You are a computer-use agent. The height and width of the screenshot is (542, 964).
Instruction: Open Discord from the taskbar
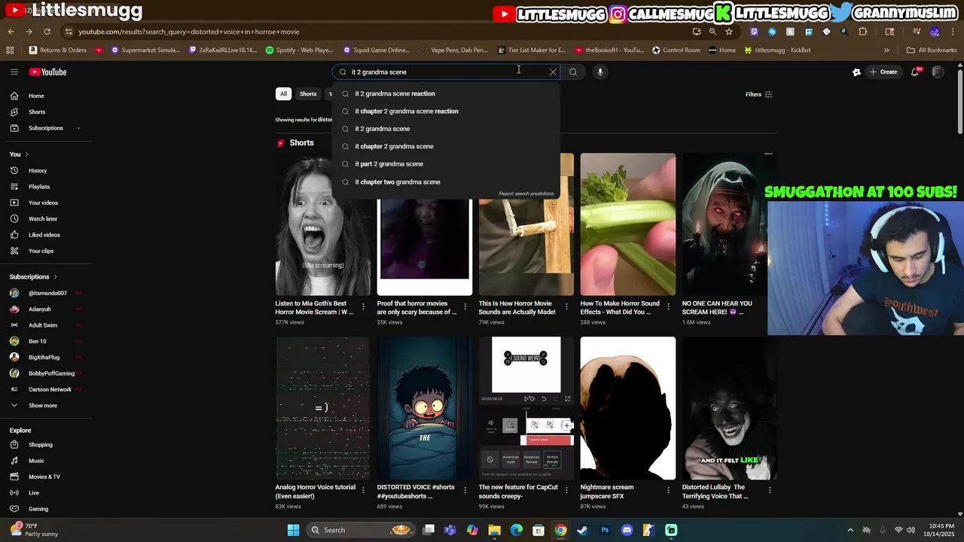tap(627, 530)
